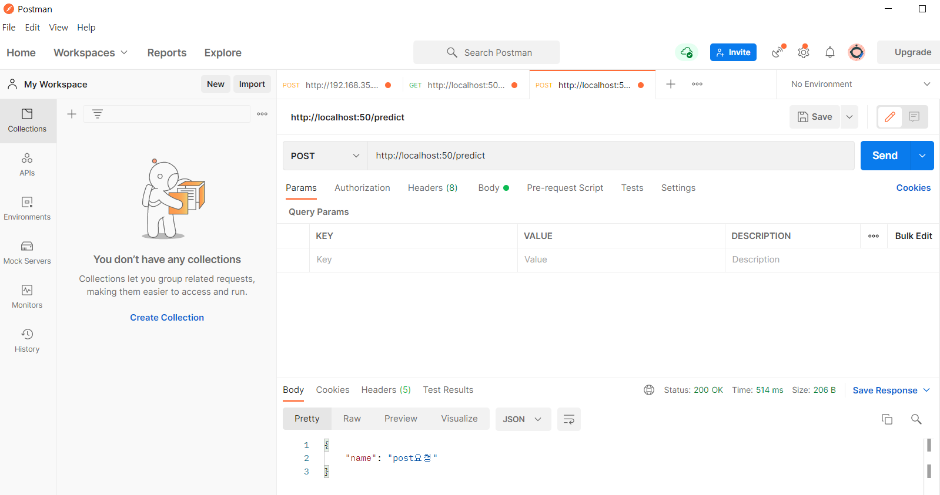Open the Help menu
Viewport: 940px width, 495px height.
[x=86, y=28]
